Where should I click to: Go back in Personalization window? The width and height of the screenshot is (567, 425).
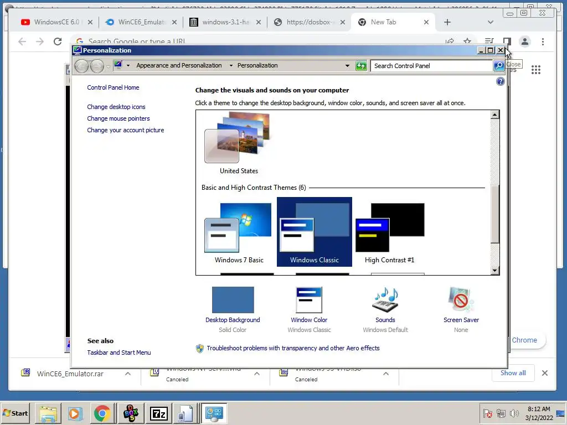[82, 66]
